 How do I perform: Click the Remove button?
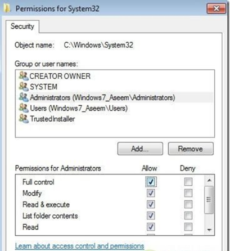point(191,149)
